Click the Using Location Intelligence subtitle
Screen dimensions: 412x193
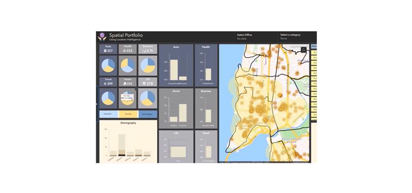(x=125, y=40)
